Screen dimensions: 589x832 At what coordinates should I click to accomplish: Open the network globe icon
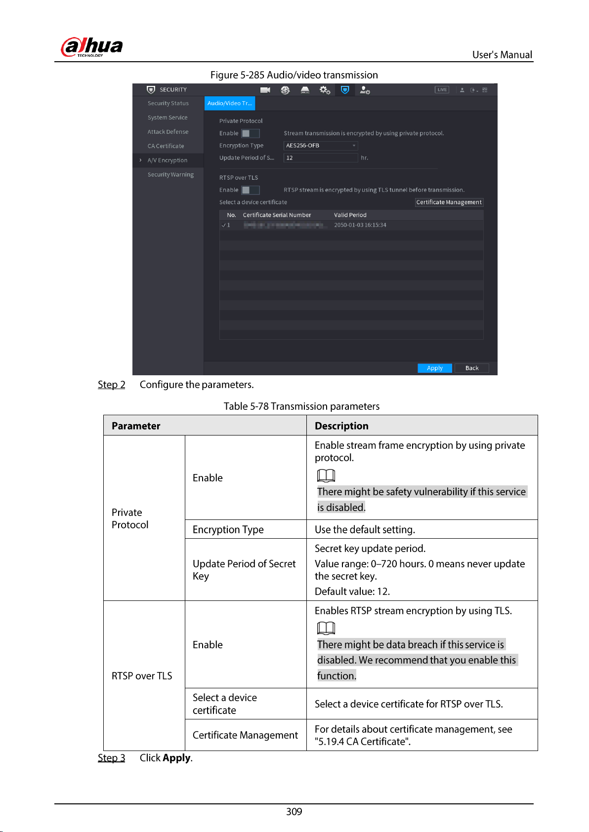point(285,90)
